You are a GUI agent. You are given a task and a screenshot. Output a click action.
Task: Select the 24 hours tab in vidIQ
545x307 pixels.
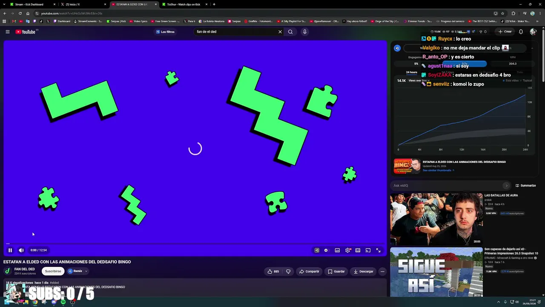(x=412, y=72)
